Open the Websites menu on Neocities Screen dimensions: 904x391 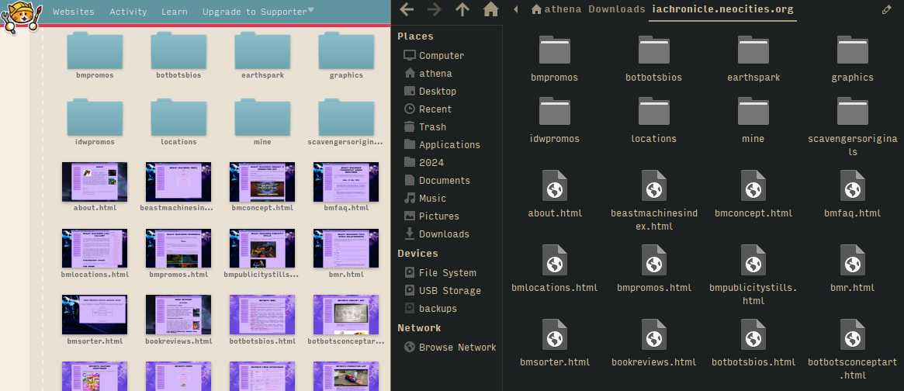pos(74,12)
